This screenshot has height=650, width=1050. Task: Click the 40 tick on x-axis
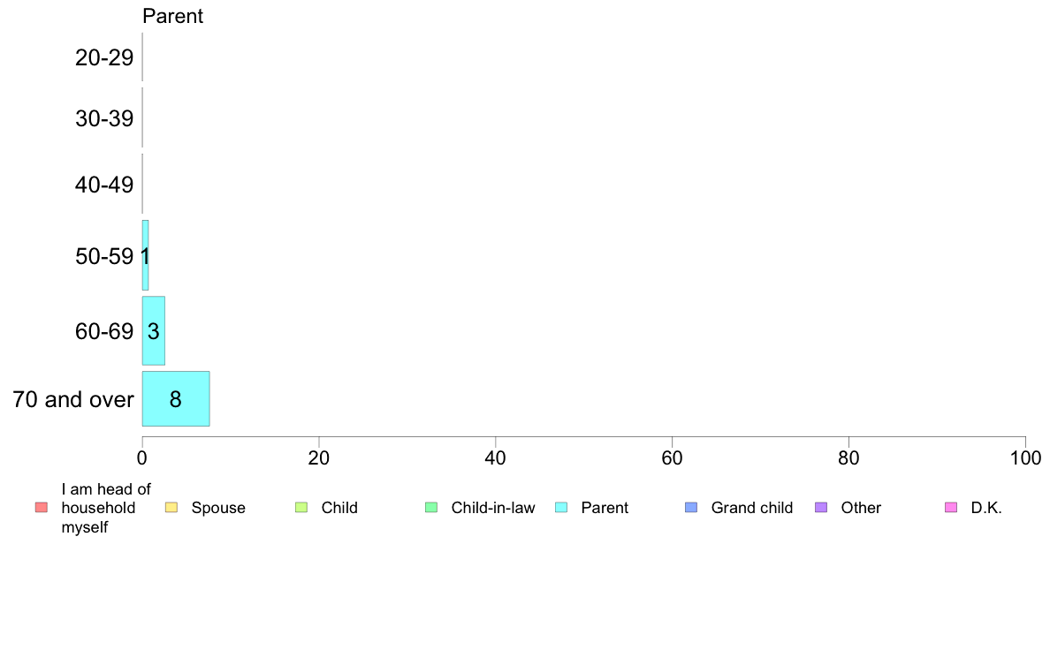pos(496,457)
